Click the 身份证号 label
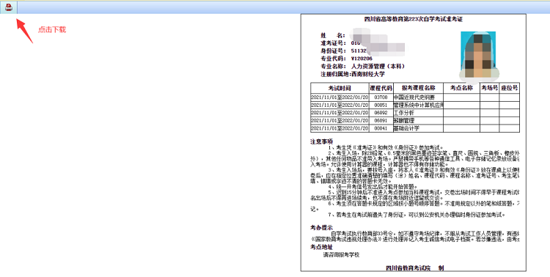The width and height of the screenshot is (550, 277). pyautogui.click(x=333, y=51)
